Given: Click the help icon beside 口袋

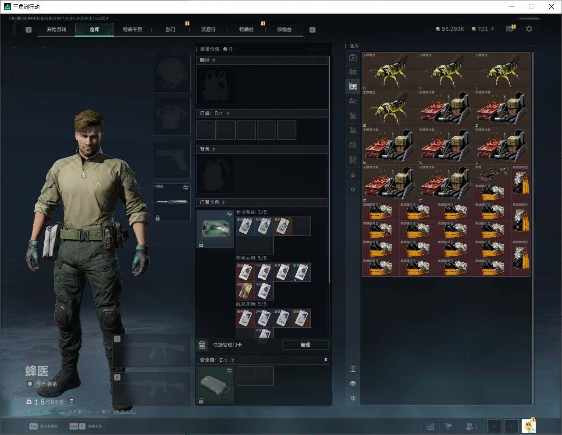Looking at the screenshot, I should 228,114.
